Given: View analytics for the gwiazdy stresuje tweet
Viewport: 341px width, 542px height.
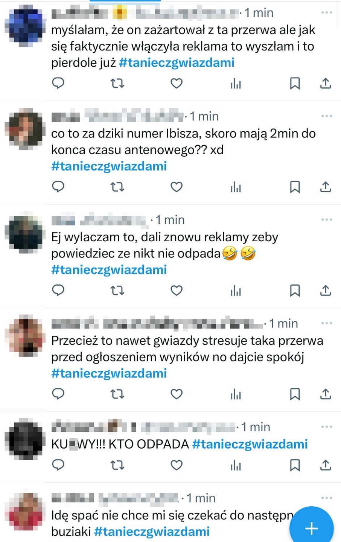Looking at the screenshot, I should 236,394.
